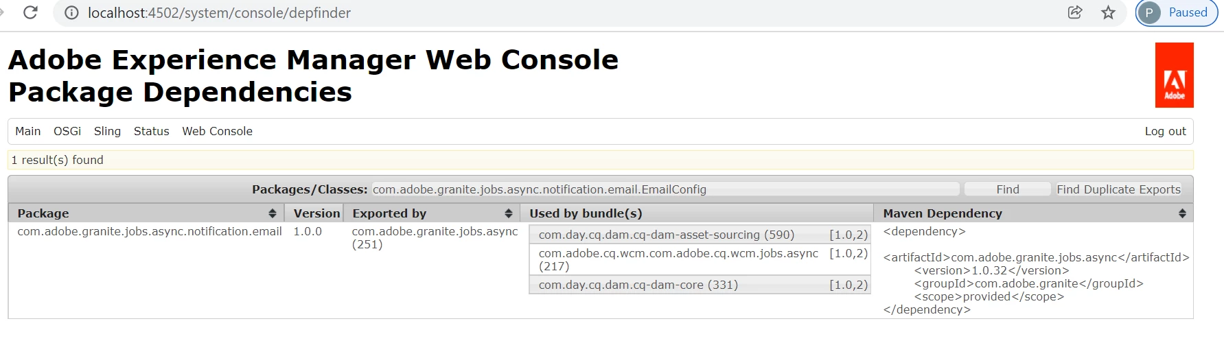Open the Sling menu
This screenshot has width=1224, height=354.
(x=107, y=131)
